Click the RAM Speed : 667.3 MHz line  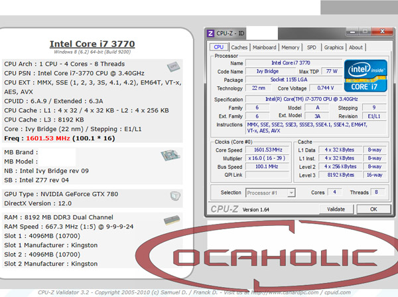(x=68, y=227)
